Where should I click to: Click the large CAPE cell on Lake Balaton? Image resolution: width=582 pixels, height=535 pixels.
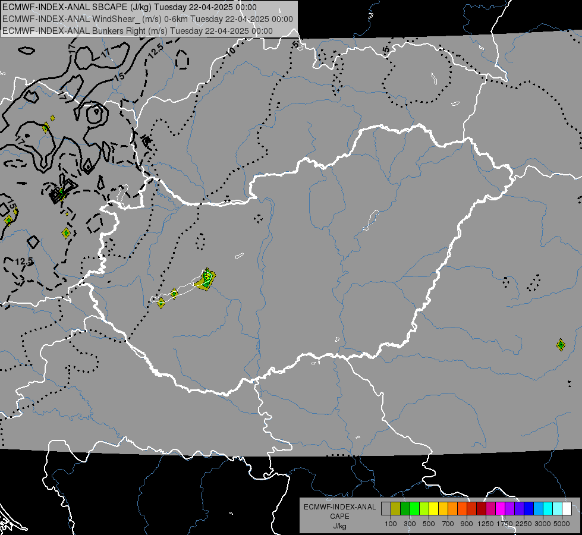click(x=206, y=279)
